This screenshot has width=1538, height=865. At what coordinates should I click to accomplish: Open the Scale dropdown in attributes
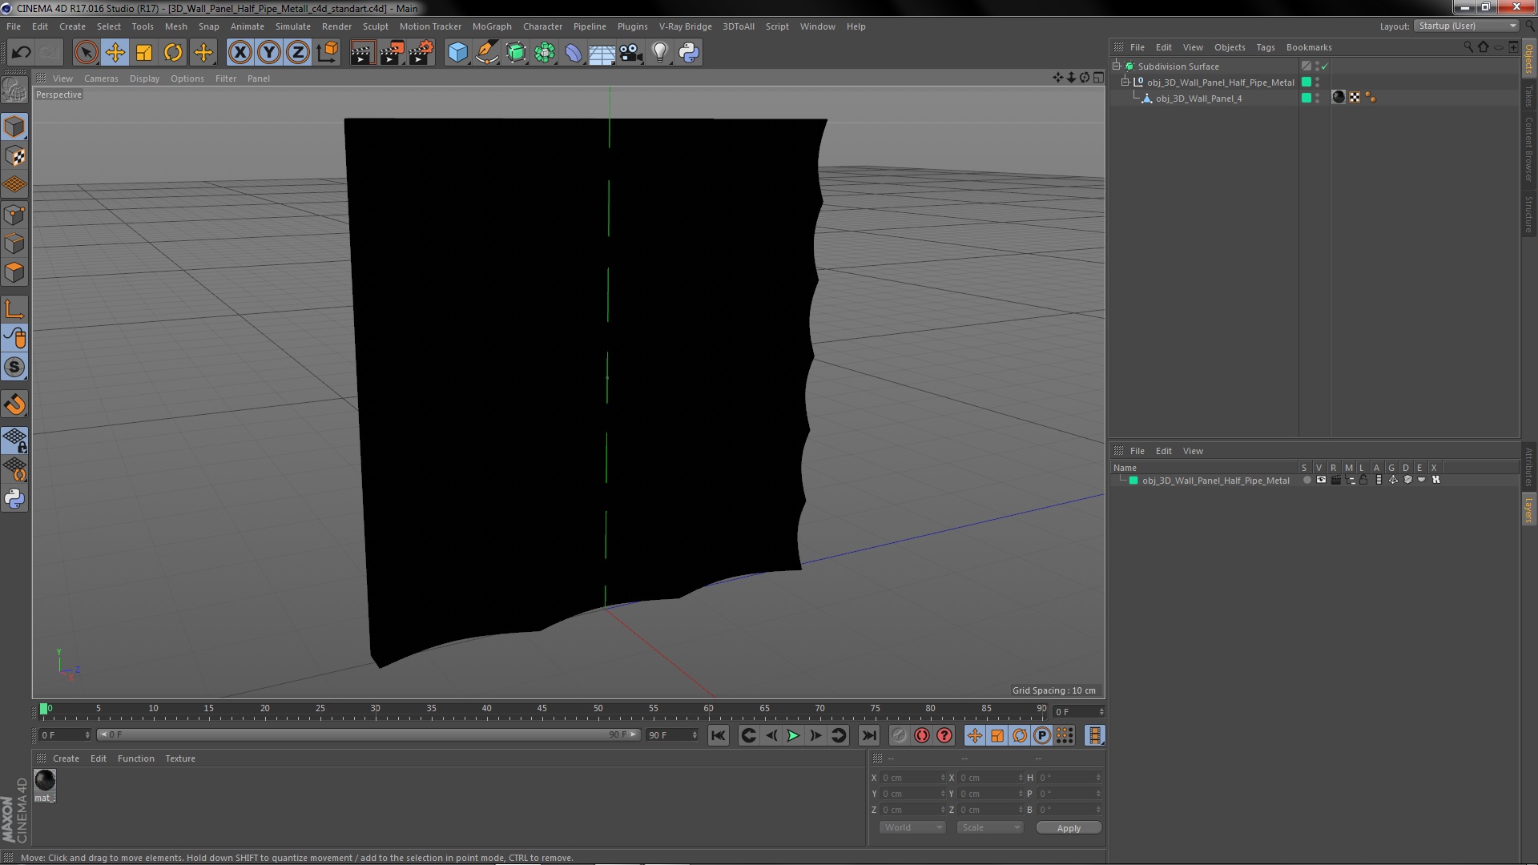[x=988, y=827]
